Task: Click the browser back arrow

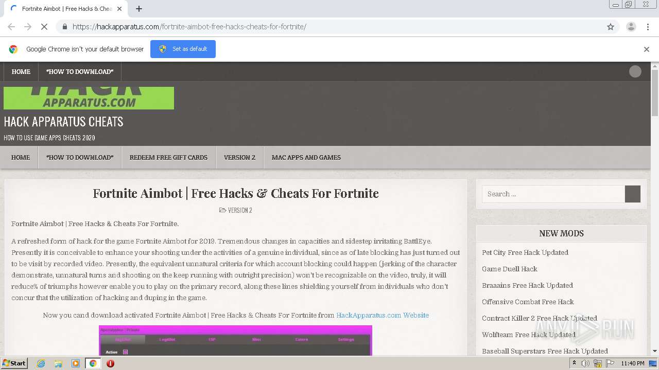Action: pyautogui.click(x=11, y=27)
